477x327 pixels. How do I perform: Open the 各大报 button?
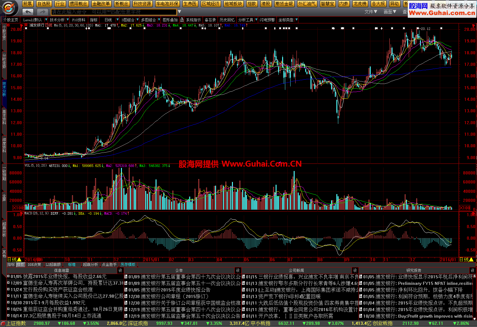(x=378, y=4)
